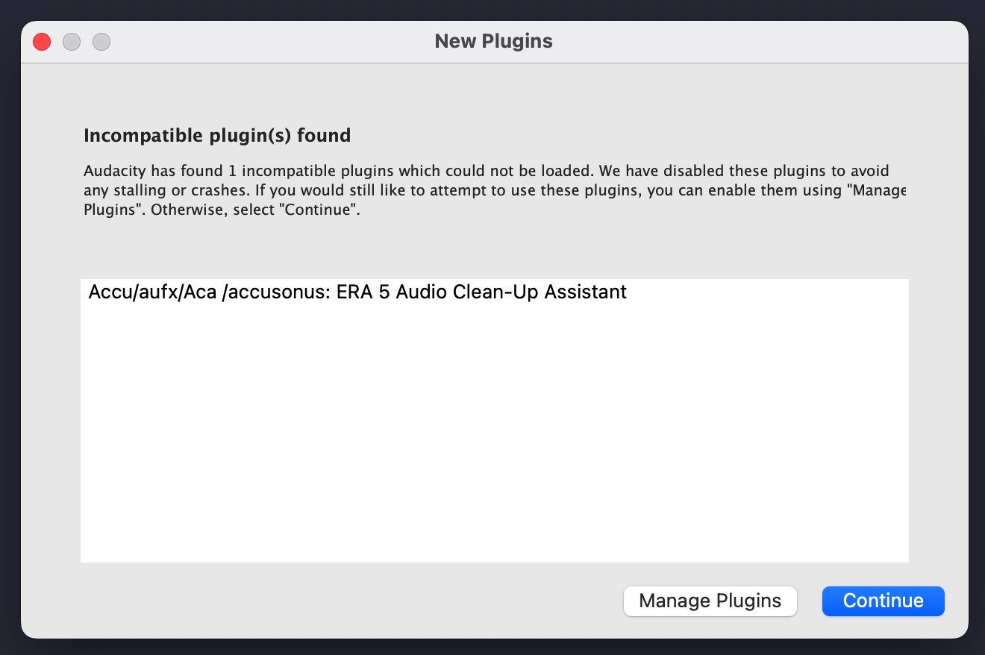985x655 pixels.
Task: Close the New Plugins dialog
Action: pyautogui.click(x=42, y=42)
